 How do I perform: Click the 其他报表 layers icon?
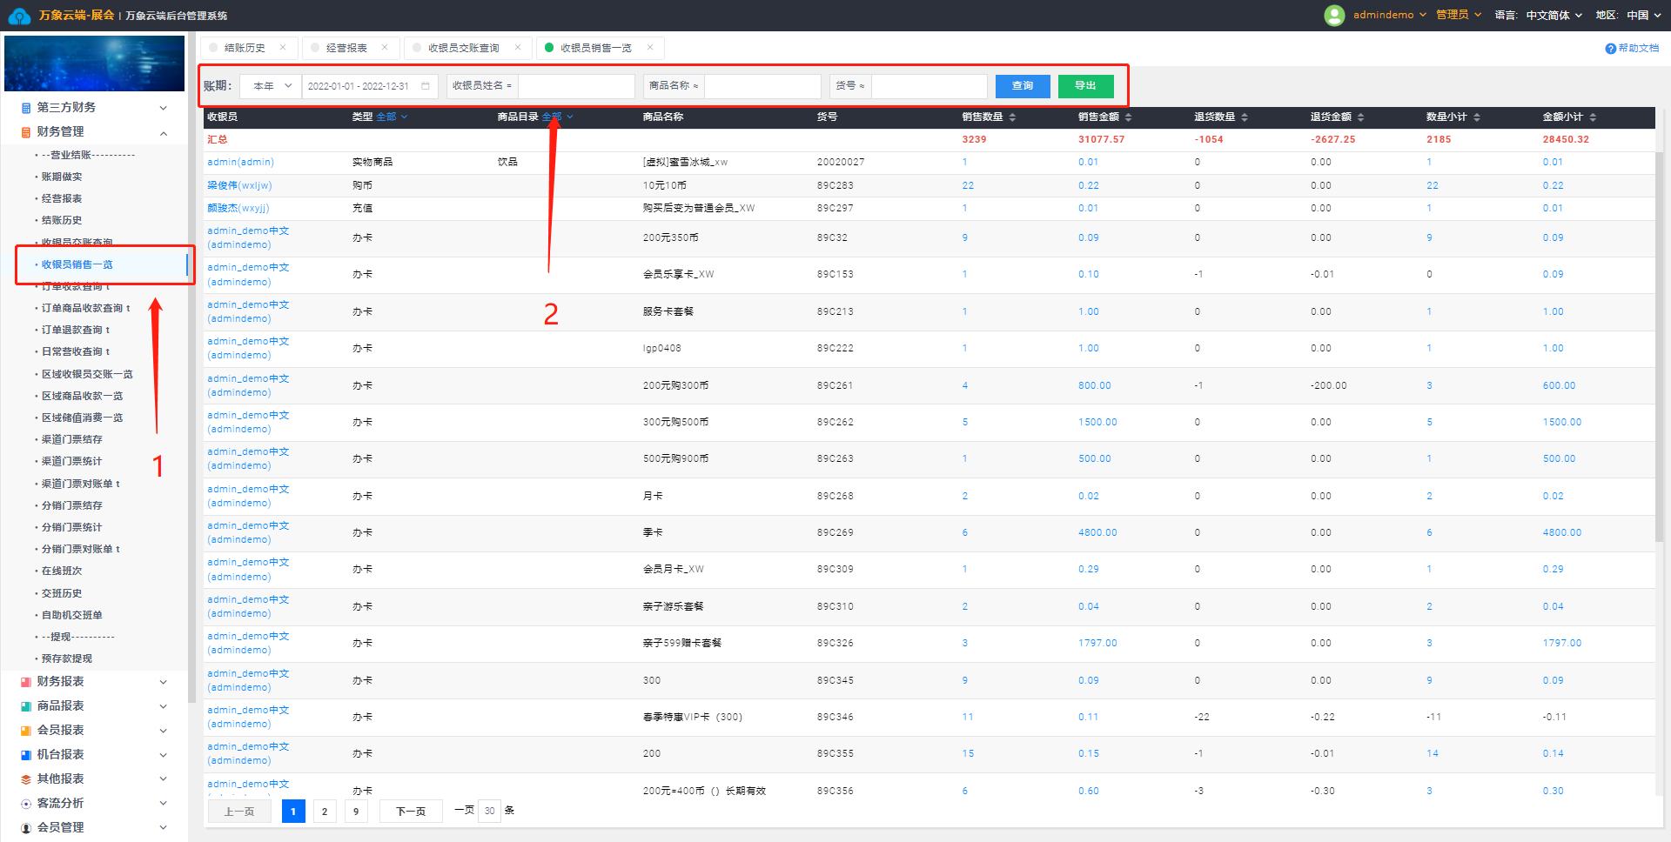[x=26, y=779]
